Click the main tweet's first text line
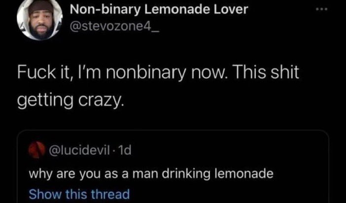This screenshot has width=346, height=203. [x=158, y=73]
